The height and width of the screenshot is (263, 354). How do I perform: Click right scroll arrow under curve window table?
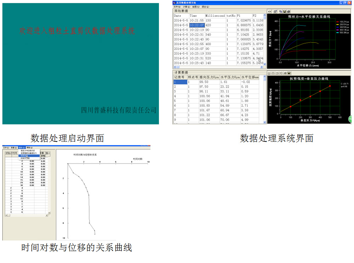(47, 215)
